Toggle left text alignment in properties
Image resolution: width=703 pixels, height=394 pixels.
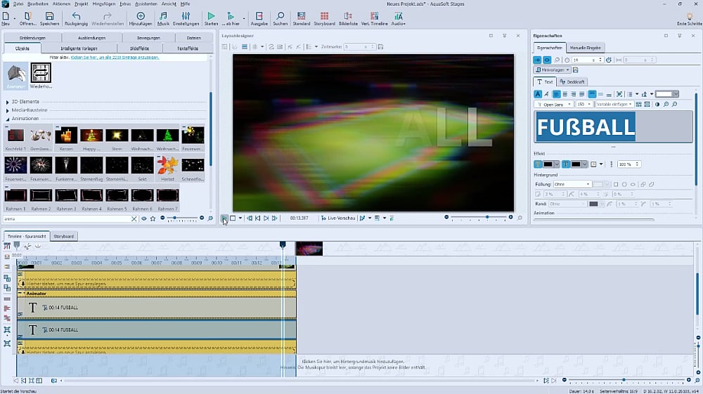[x=555, y=94]
